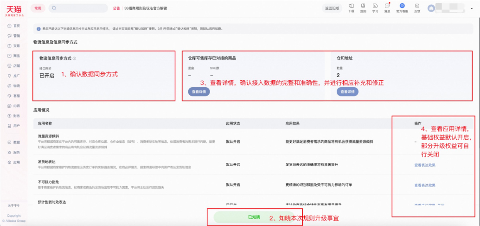Screen dimensions: 480x226
Task: Open 应用 apps in the sidebar
Action: [14, 162]
